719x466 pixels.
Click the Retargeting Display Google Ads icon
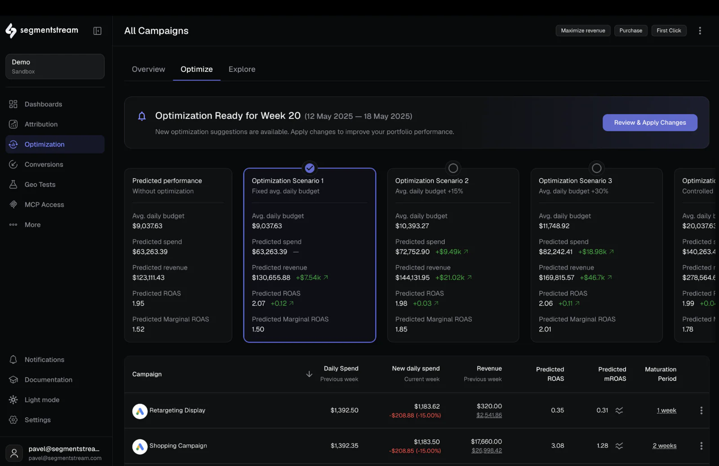(x=140, y=411)
